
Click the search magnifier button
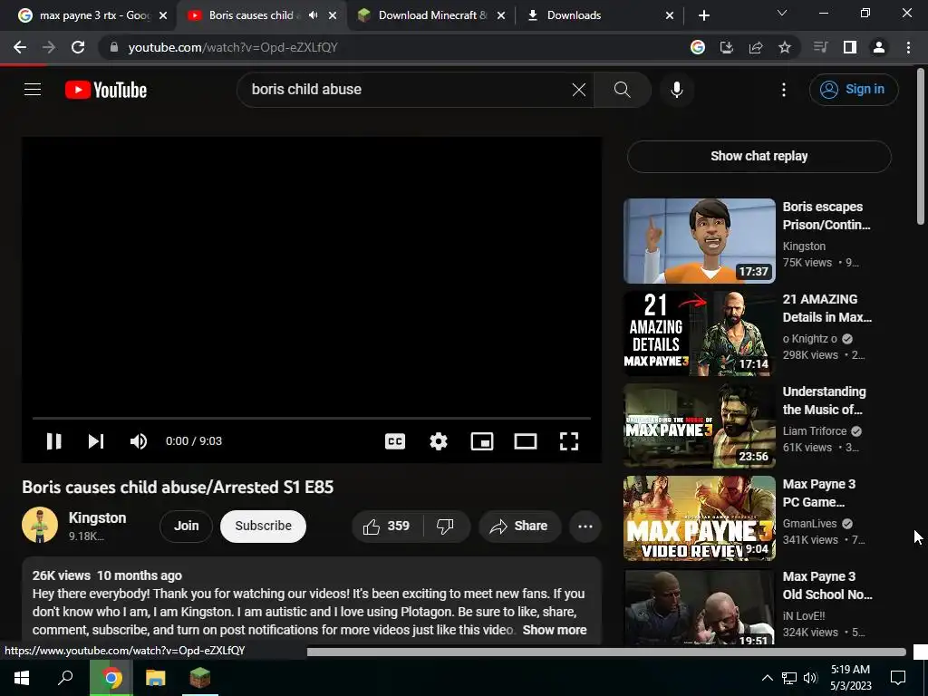(x=622, y=90)
